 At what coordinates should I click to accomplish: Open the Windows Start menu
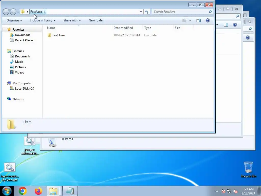(7, 191)
